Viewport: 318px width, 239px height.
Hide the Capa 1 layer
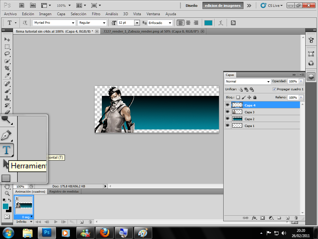[x=228, y=125]
